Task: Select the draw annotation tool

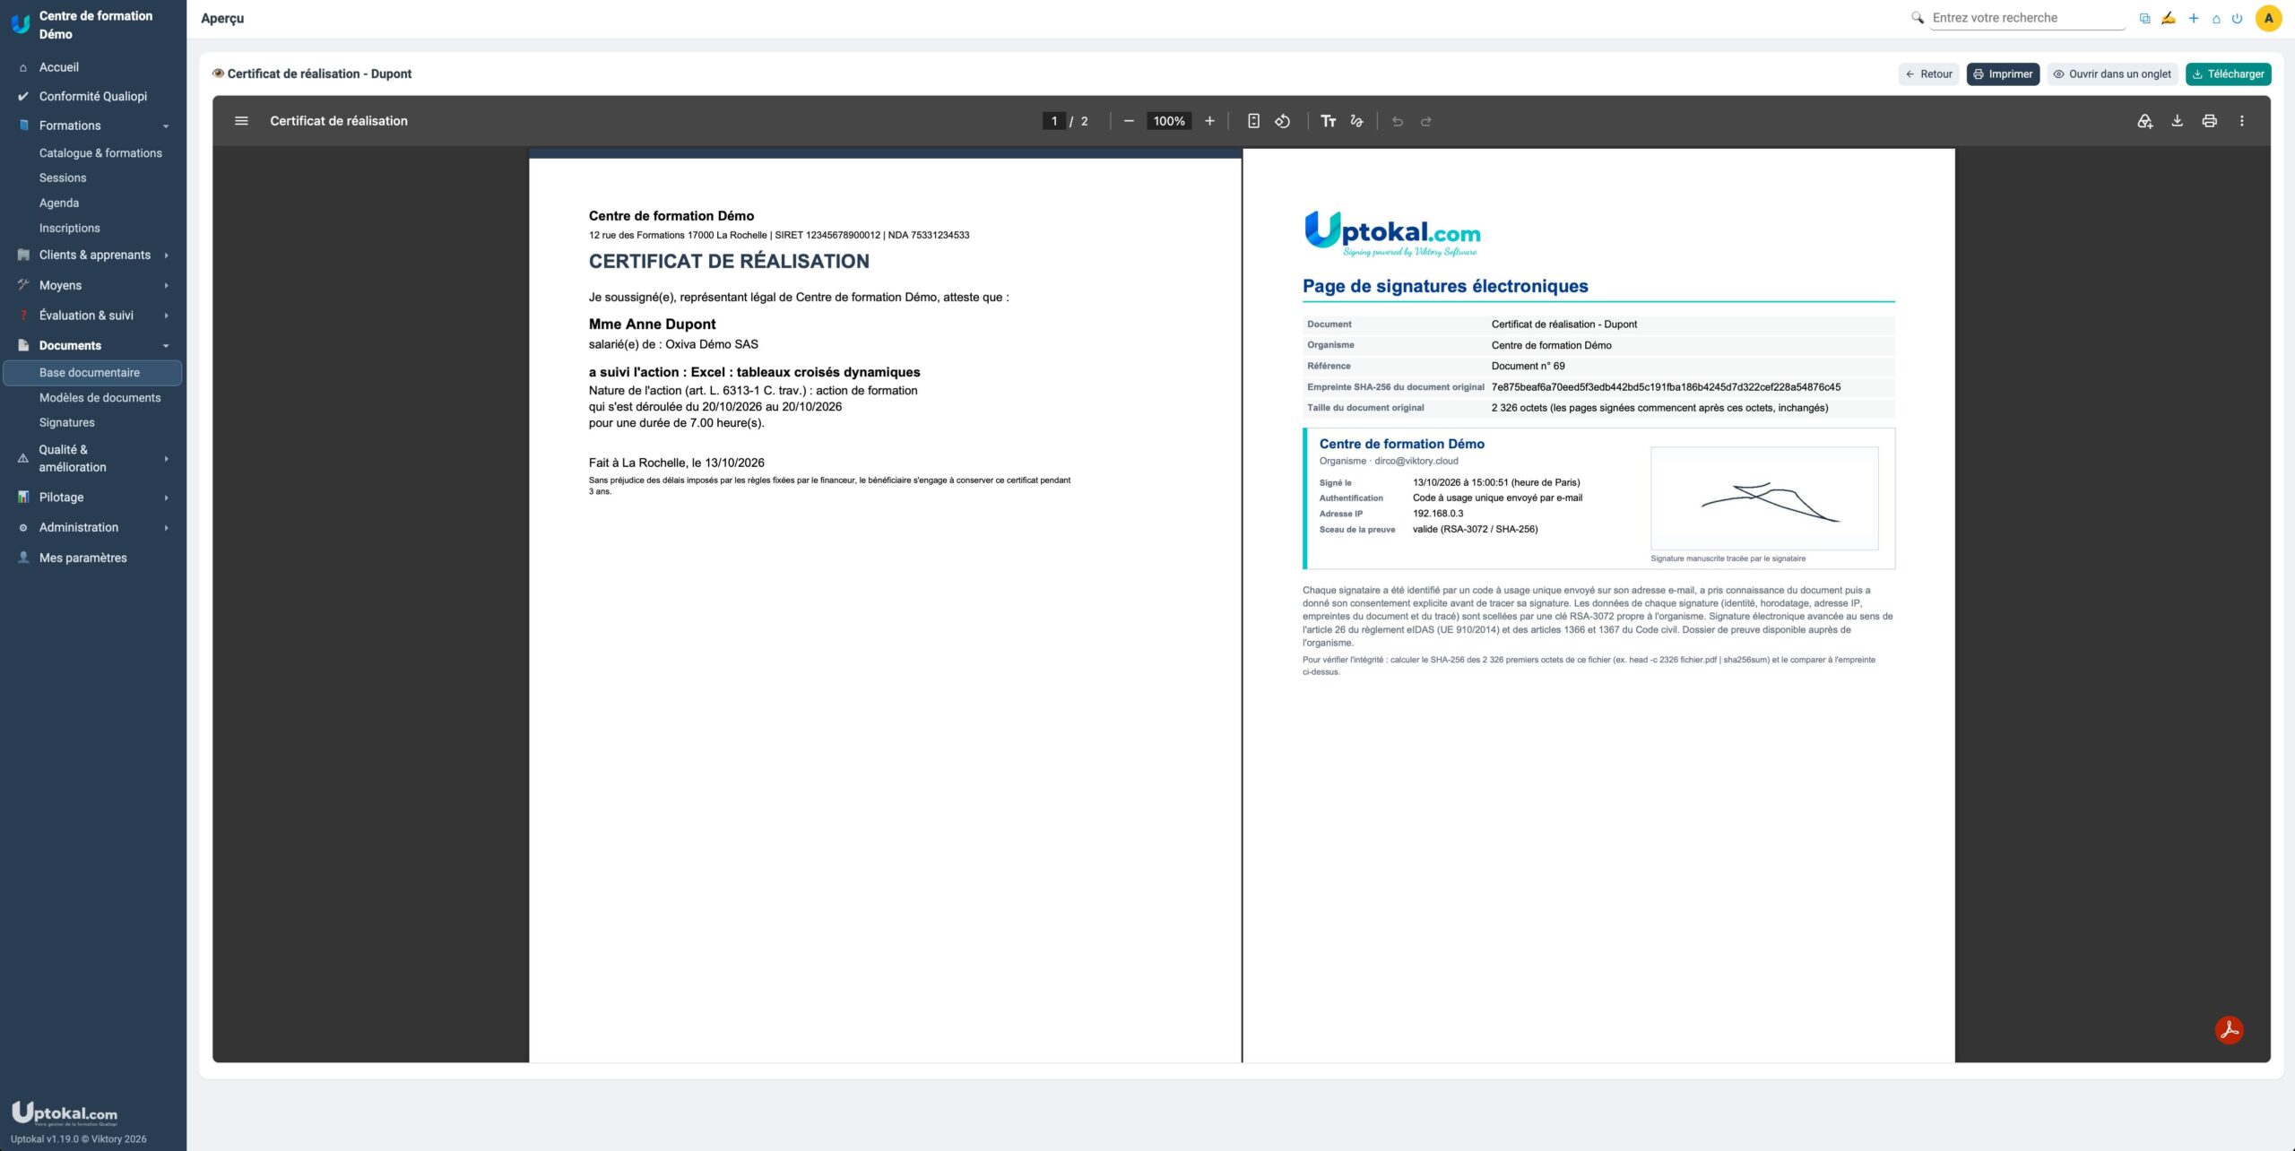Action: 1357,121
